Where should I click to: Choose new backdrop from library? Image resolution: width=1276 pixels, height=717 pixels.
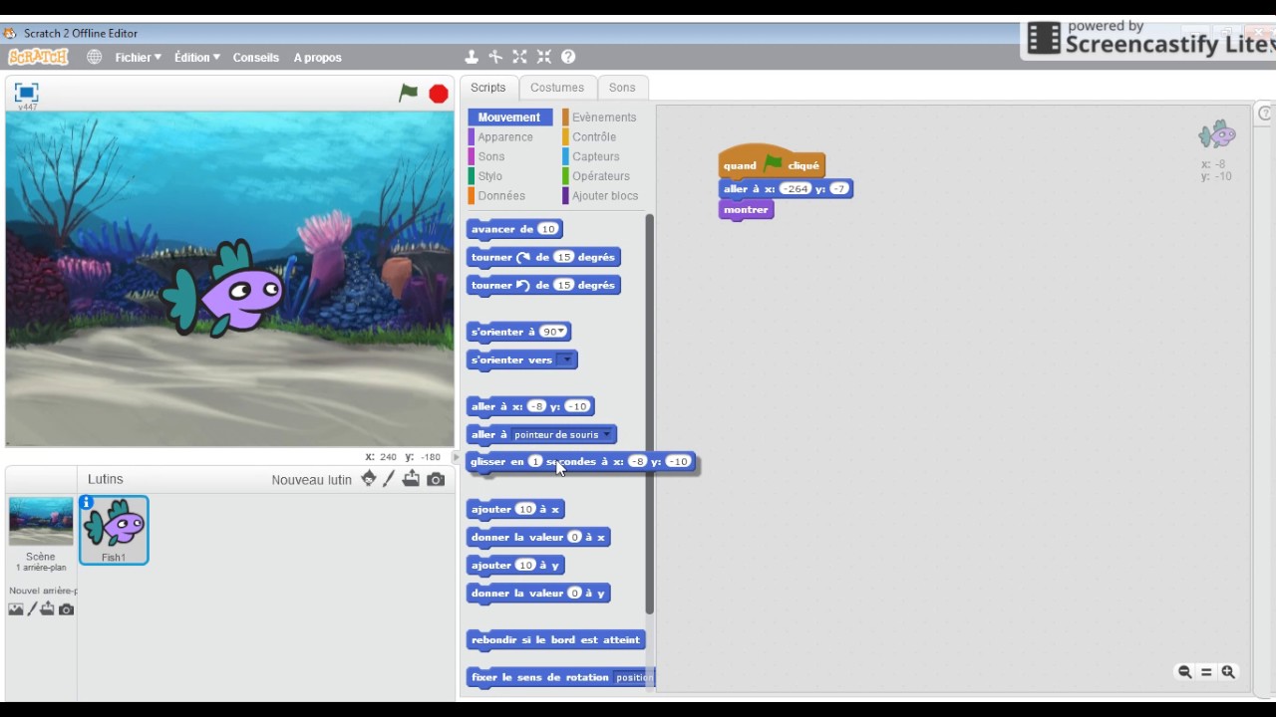click(x=16, y=608)
